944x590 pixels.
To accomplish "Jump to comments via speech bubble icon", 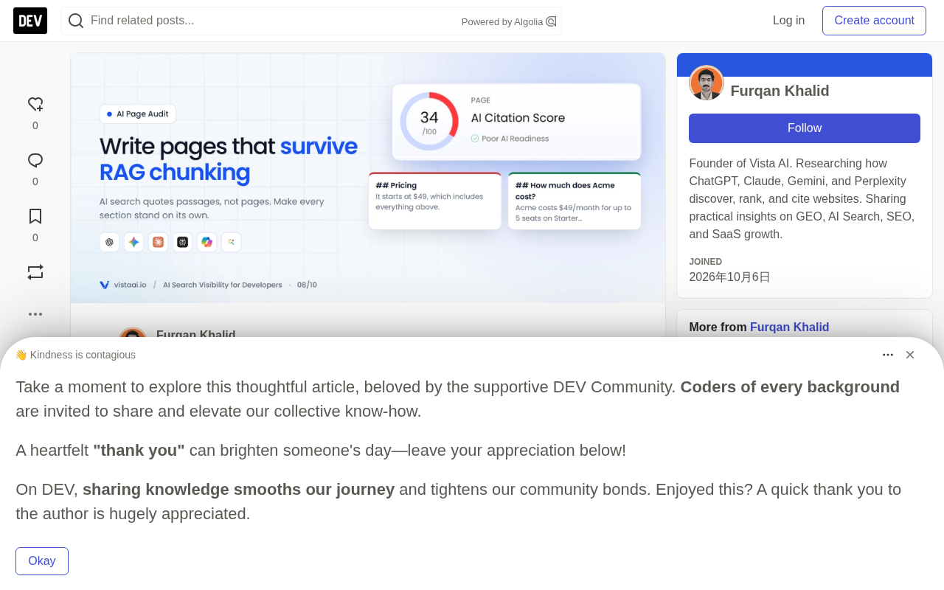I will pos(35,160).
